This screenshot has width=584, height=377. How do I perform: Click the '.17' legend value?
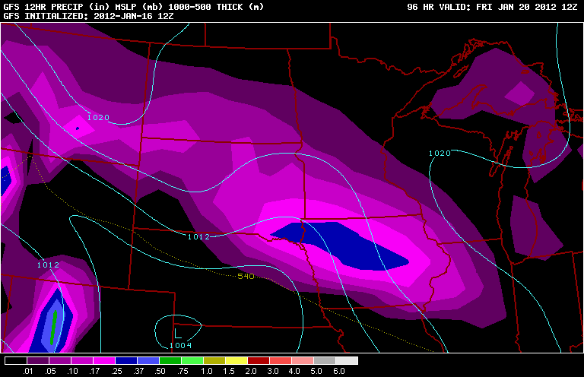94,372
